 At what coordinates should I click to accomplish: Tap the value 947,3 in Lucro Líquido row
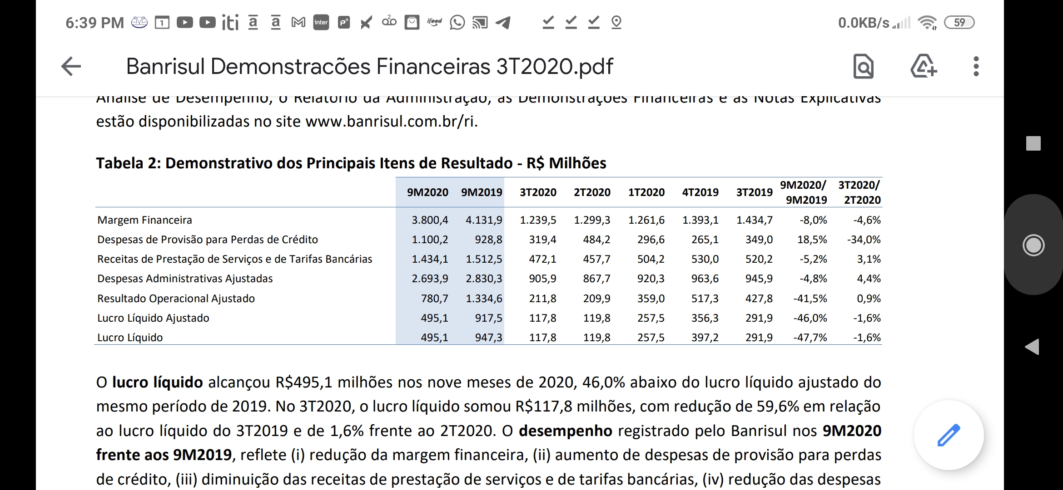(x=488, y=338)
